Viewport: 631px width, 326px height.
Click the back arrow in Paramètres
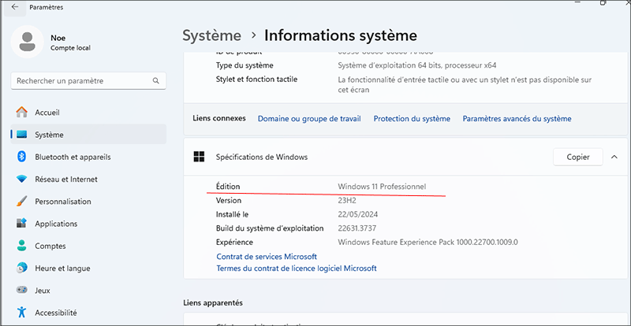point(15,7)
